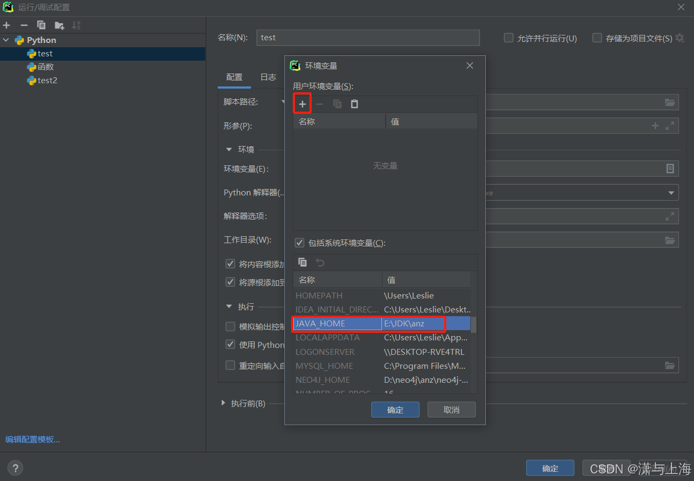Open gear settings next to 存储为项目文件

click(x=680, y=38)
